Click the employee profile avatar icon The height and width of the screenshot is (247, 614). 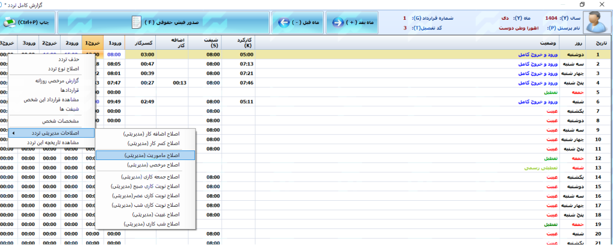tap(594, 22)
